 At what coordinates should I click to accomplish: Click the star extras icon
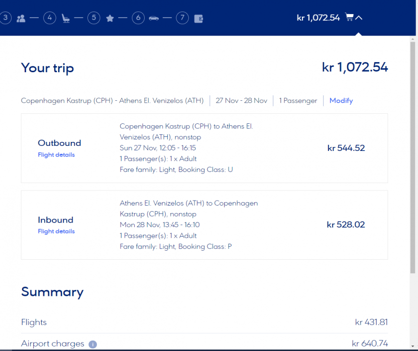110,19
